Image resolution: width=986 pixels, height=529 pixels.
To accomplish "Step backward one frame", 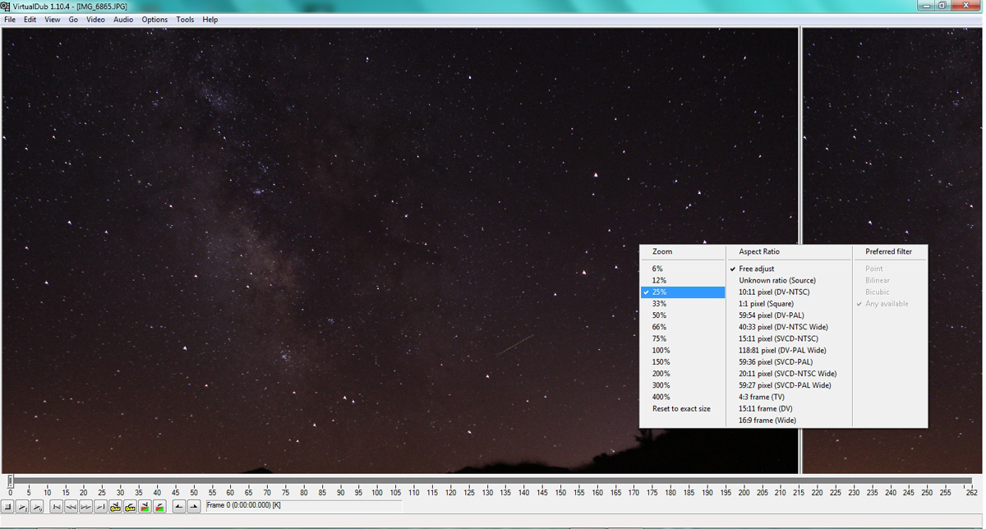I will [71, 507].
